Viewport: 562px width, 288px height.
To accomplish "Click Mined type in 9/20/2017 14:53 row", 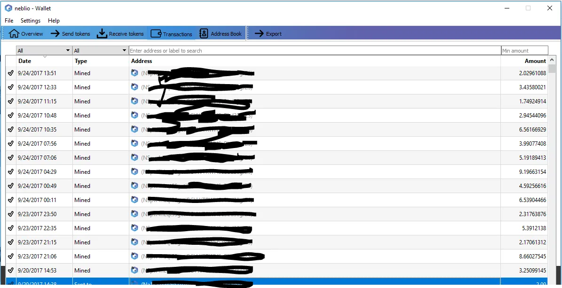I will pos(82,271).
